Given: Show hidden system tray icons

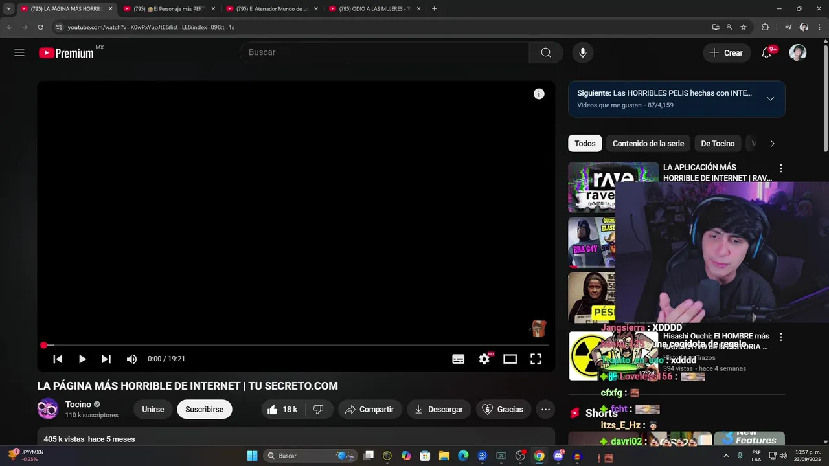Looking at the screenshot, I should pyautogui.click(x=727, y=456).
